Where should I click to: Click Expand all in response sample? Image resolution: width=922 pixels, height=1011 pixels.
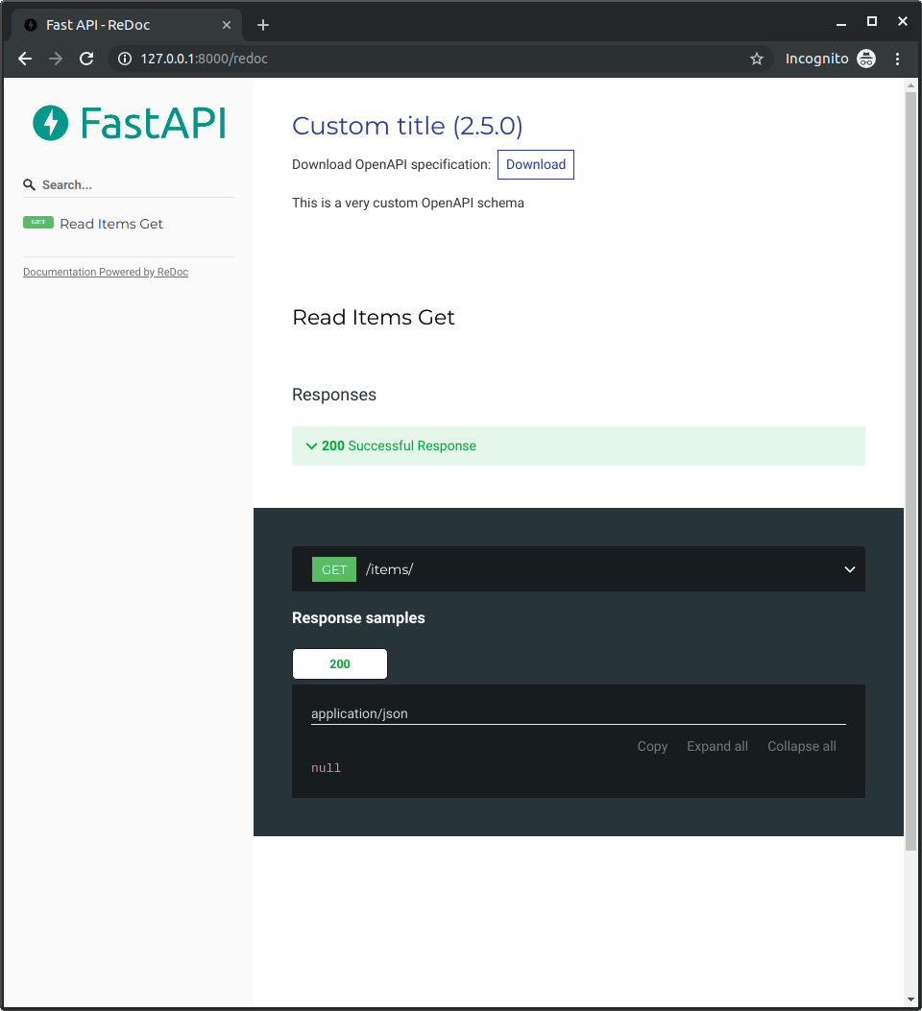tap(716, 746)
